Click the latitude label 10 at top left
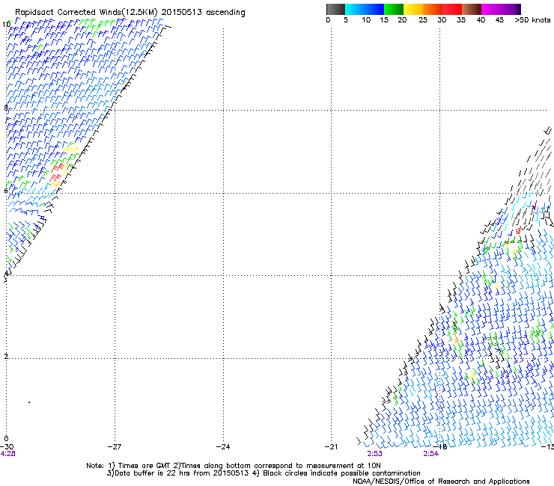This screenshot has height=486, width=554. [6, 25]
